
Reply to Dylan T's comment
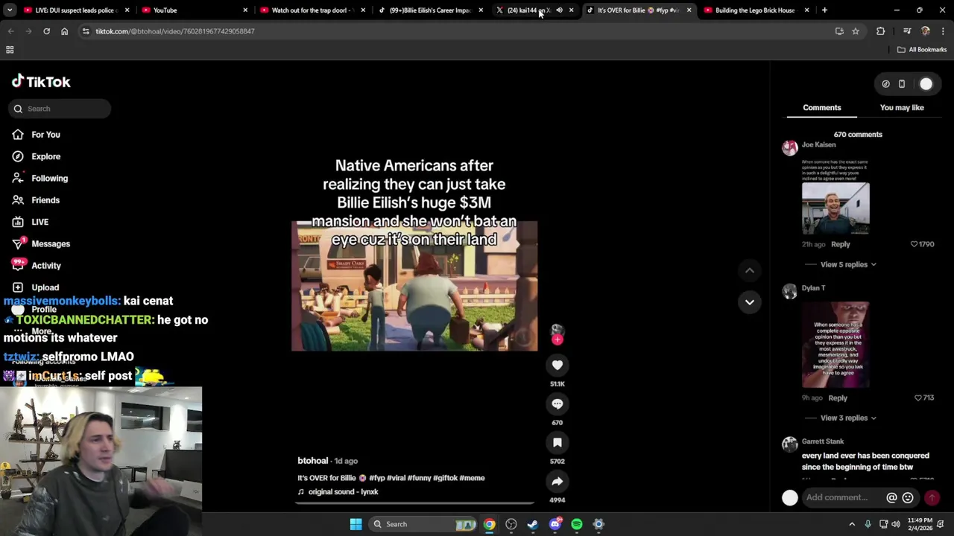[838, 398]
